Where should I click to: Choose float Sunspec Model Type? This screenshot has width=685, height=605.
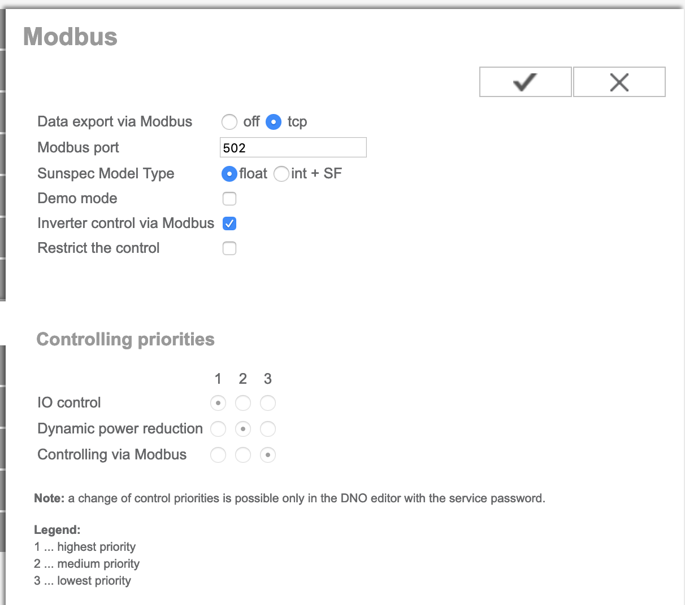click(x=229, y=174)
